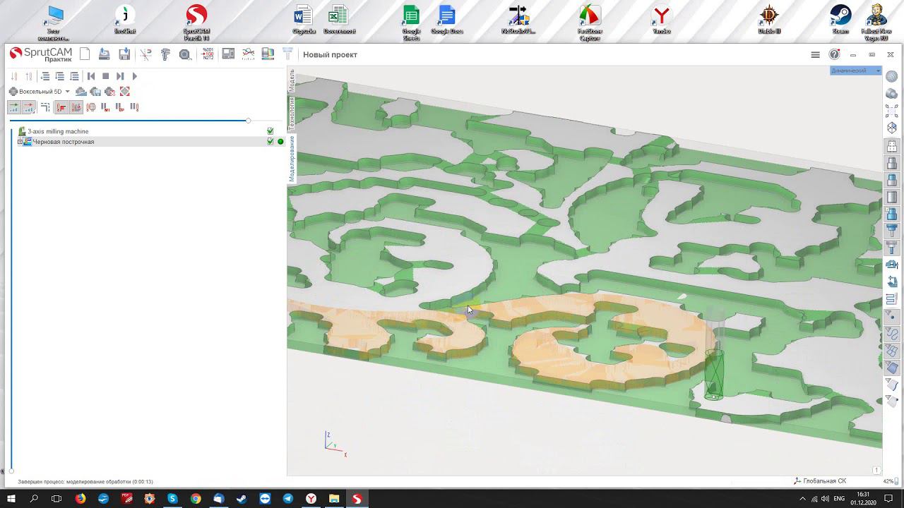
Task: Click the isometric cube view icon
Action: coord(891,128)
